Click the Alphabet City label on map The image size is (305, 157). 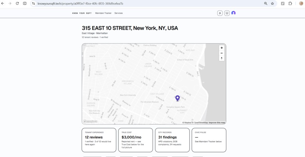(x=182, y=112)
